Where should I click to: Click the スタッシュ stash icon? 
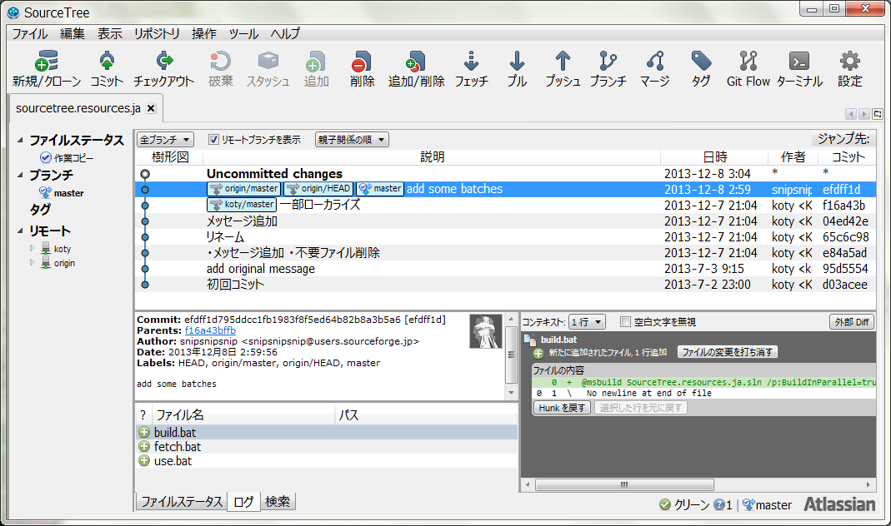(268, 62)
